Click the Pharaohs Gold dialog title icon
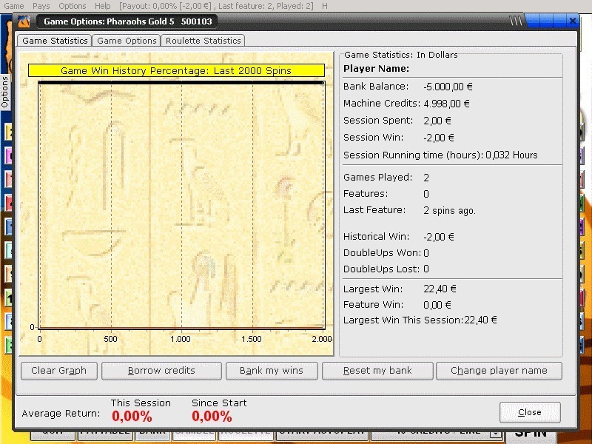The width and height of the screenshot is (592, 444). click(24, 21)
